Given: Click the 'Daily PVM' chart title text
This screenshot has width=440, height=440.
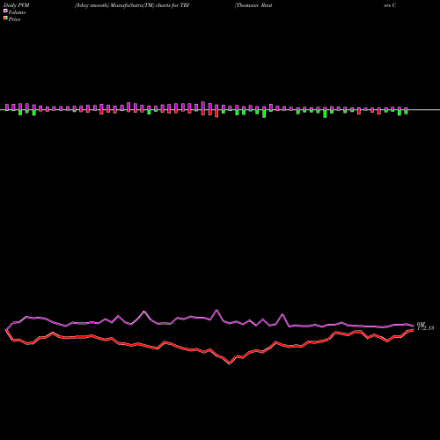Looking at the screenshot, I should tap(17, 5).
